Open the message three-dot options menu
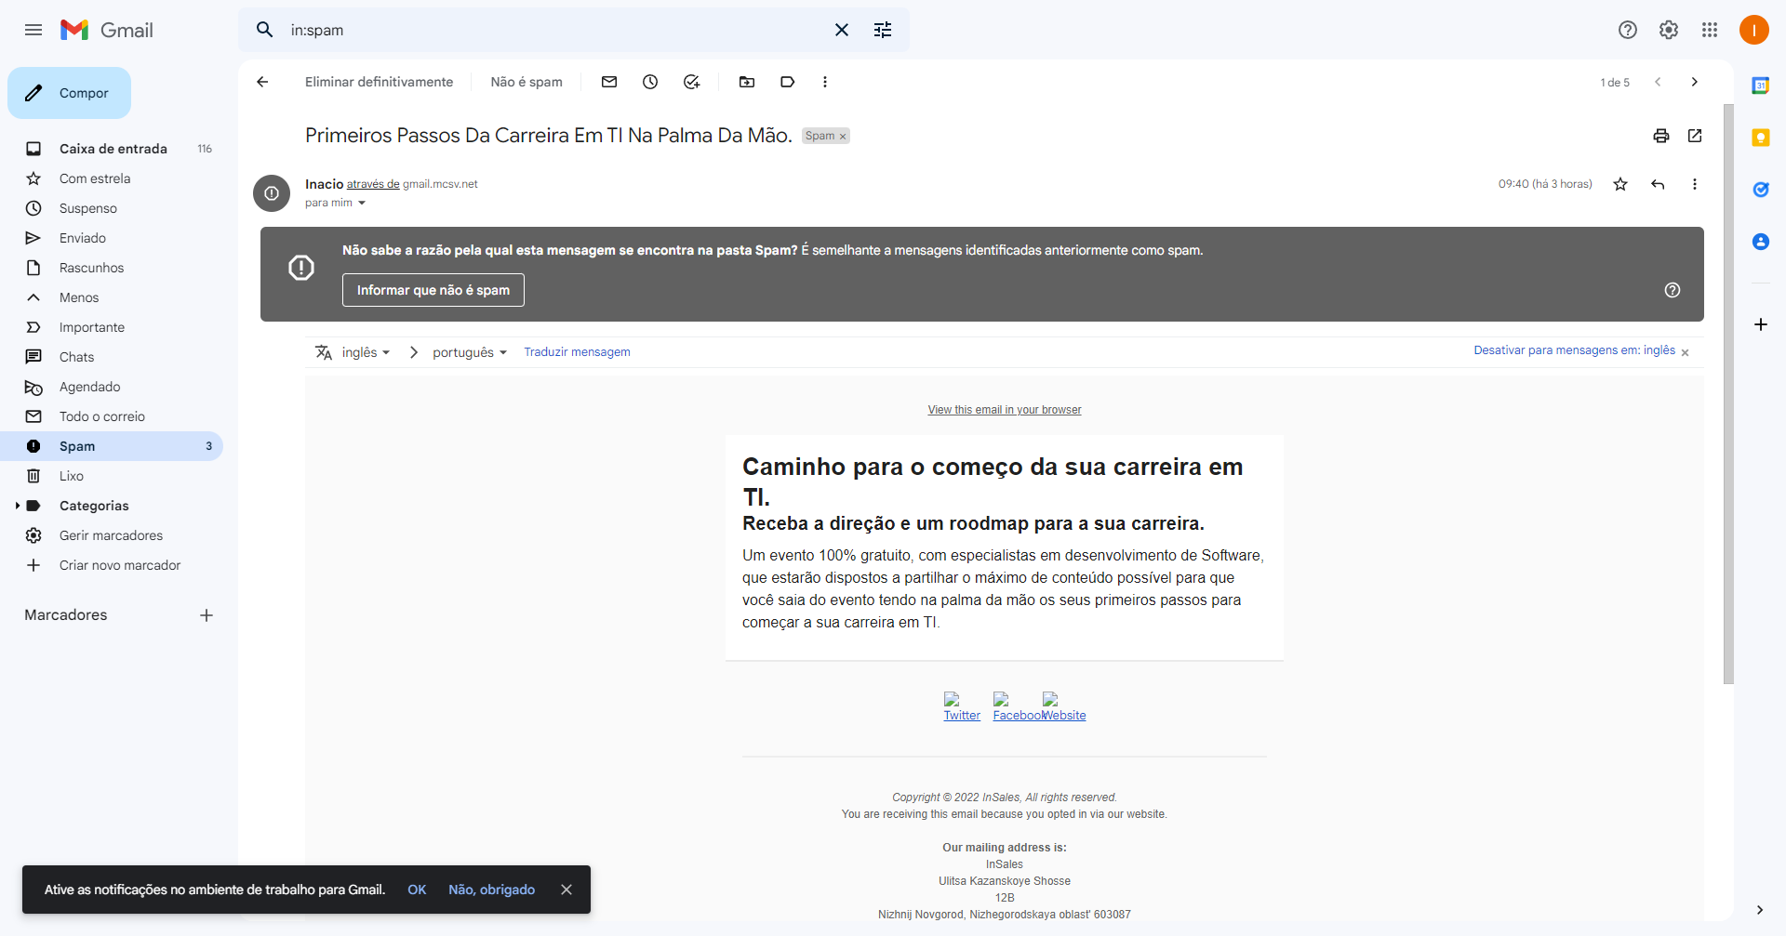This screenshot has width=1786, height=936. point(1695,184)
